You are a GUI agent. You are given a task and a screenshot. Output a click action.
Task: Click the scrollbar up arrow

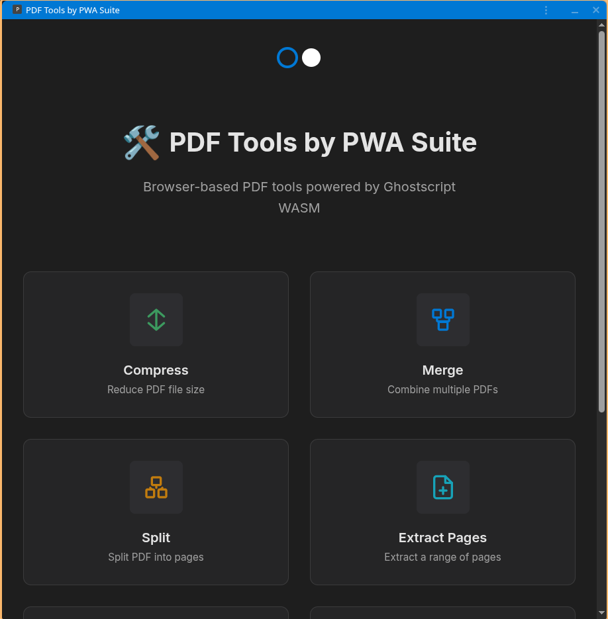[602, 24]
